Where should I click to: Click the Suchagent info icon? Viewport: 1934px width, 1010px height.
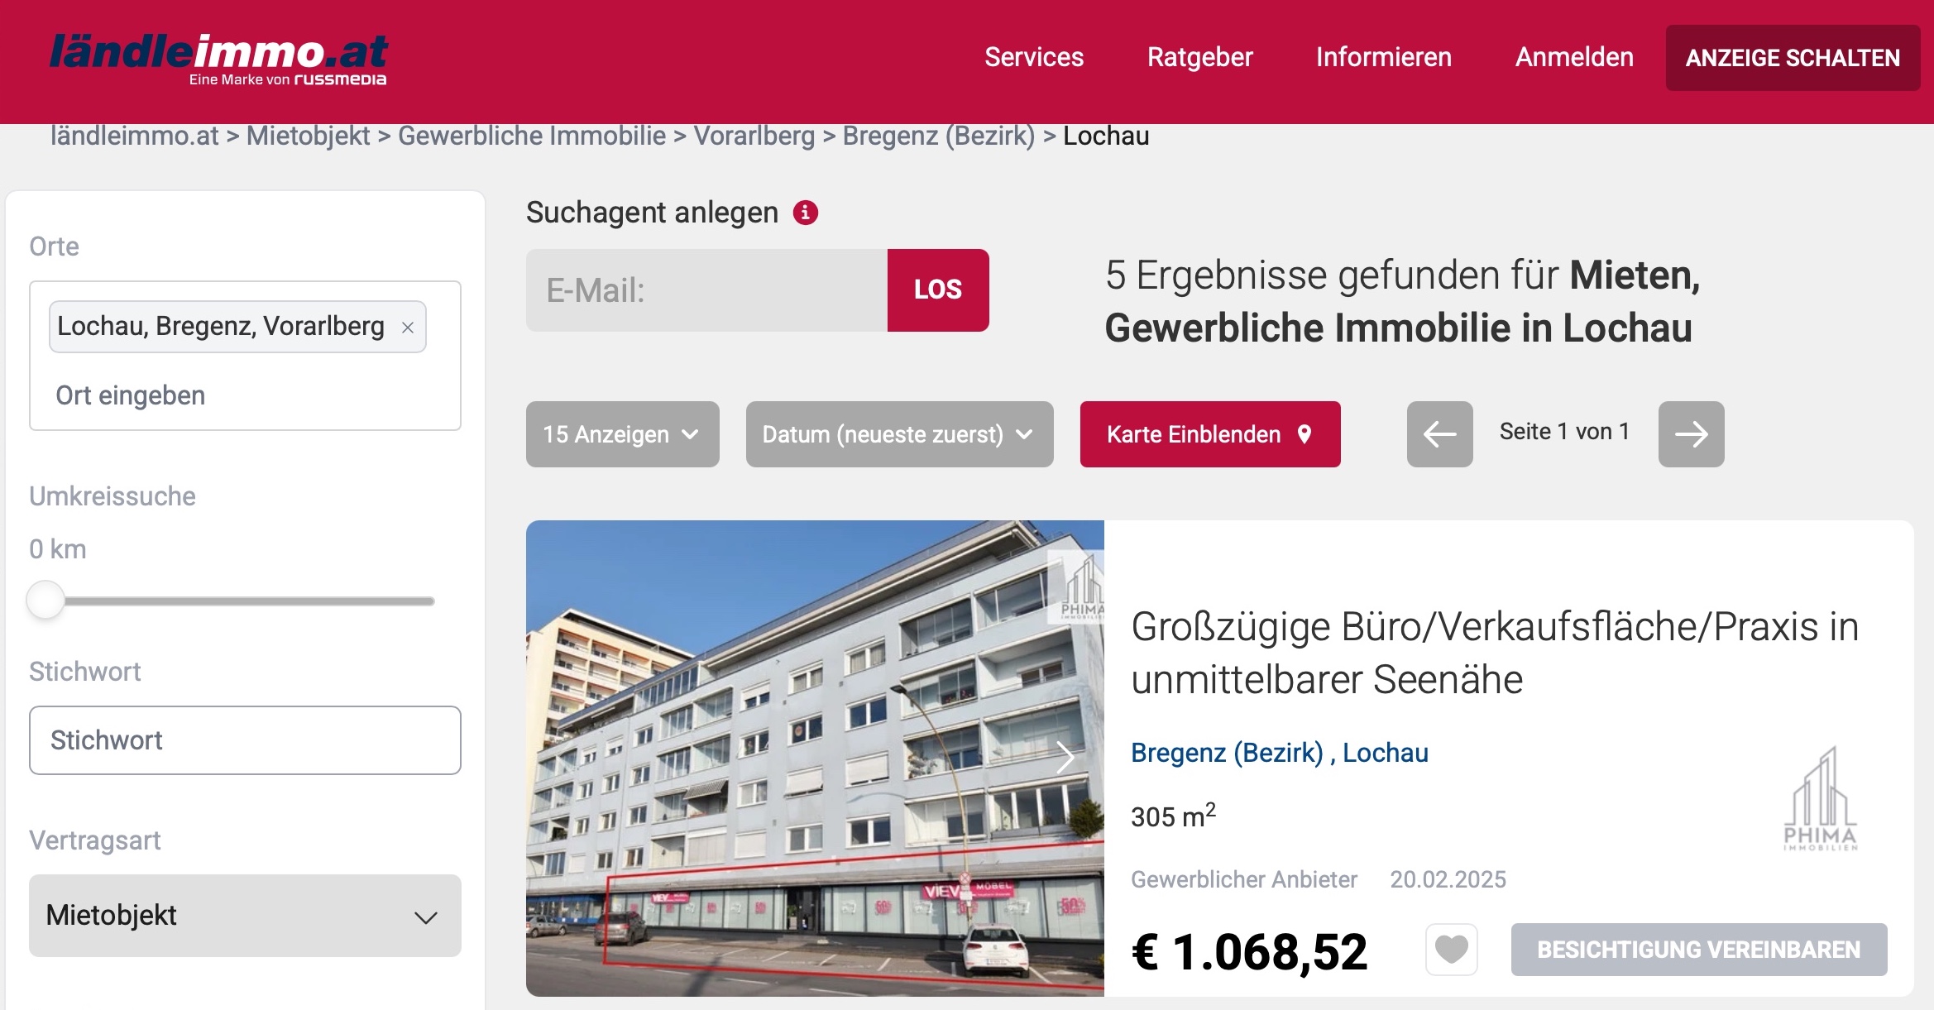tap(805, 213)
